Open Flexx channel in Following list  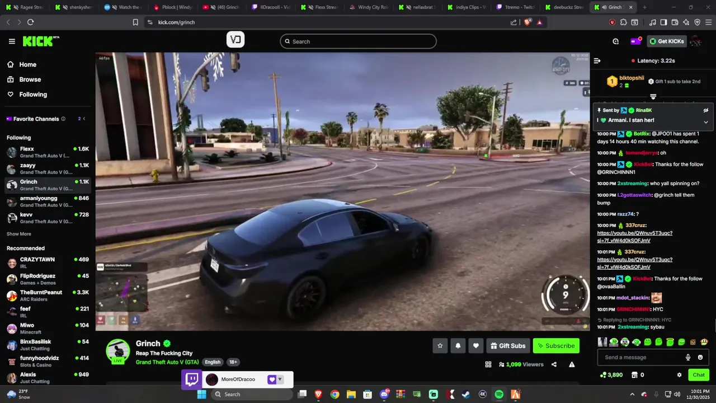[x=48, y=152]
